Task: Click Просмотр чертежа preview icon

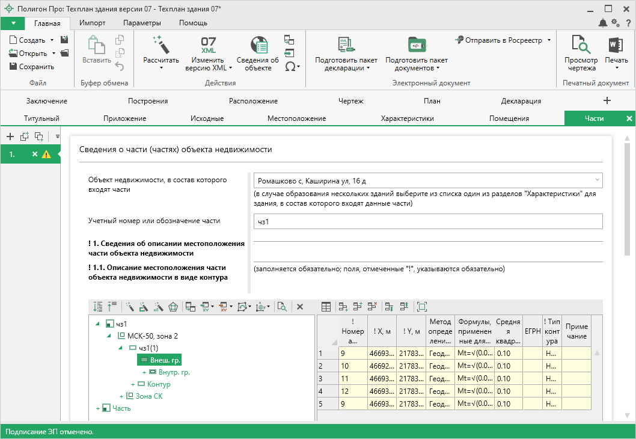Action: [x=581, y=45]
